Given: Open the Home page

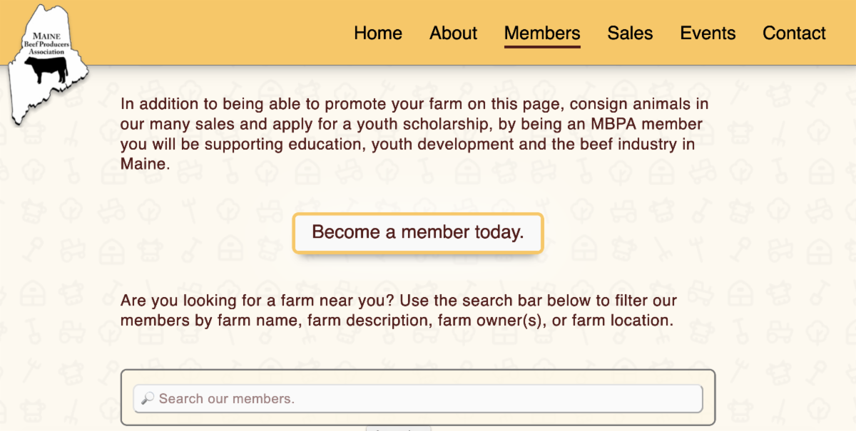Looking at the screenshot, I should (378, 33).
